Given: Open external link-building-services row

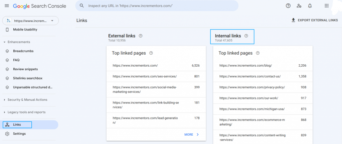Looking at the screenshot, I should pos(156,105).
